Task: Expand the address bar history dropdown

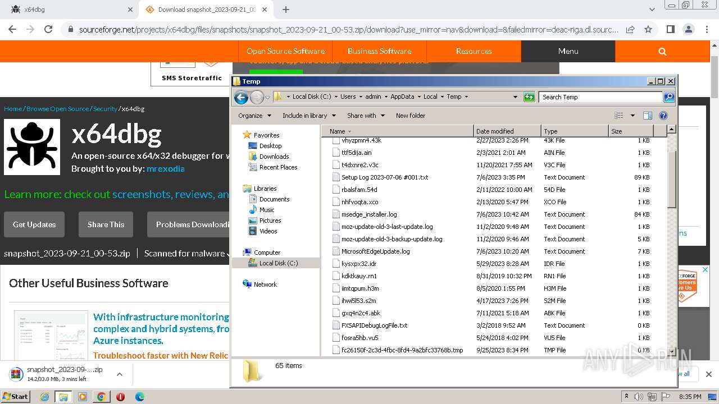Action: tap(515, 97)
